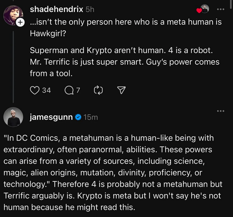Go to the shadehendrix username link

[x=57, y=9]
